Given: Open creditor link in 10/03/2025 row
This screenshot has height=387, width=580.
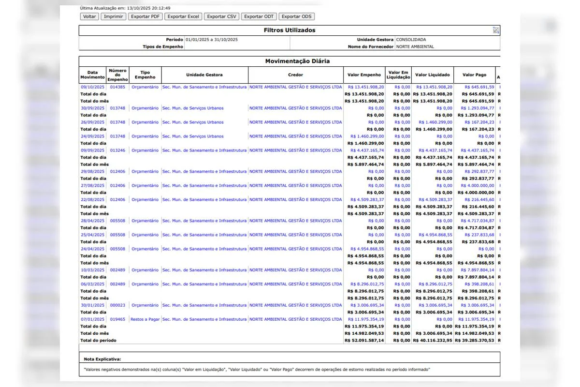Looking at the screenshot, I should pyautogui.click(x=295, y=270).
